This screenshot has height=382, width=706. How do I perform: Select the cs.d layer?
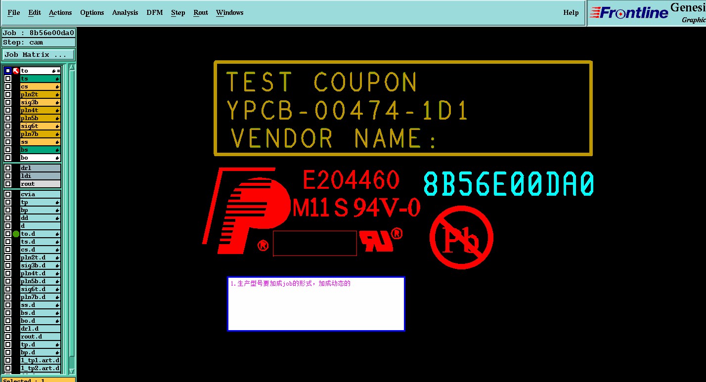[40, 250]
